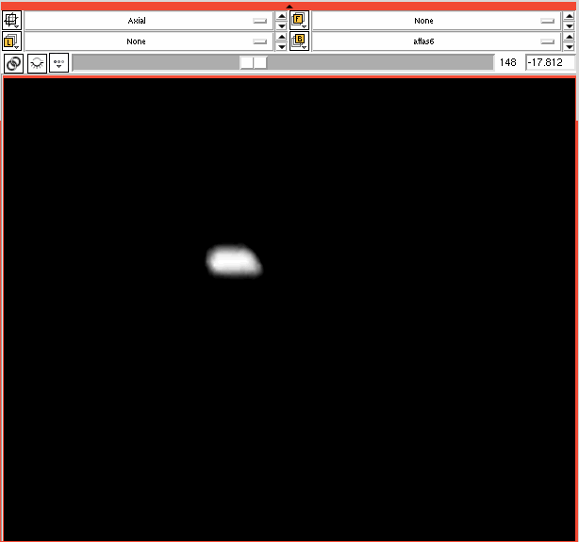
Task: Click down arrow beside foreground None selector
Action: pos(569,25)
